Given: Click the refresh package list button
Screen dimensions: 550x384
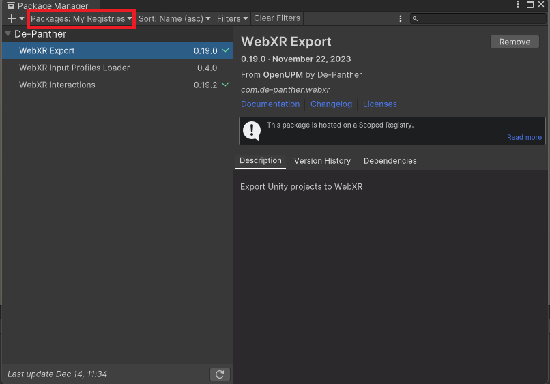Looking at the screenshot, I should pyautogui.click(x=220, y=374).
